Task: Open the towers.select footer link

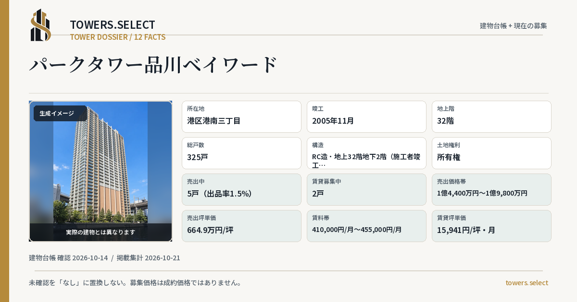Action: pyautogui.click(x=527, y=283)
